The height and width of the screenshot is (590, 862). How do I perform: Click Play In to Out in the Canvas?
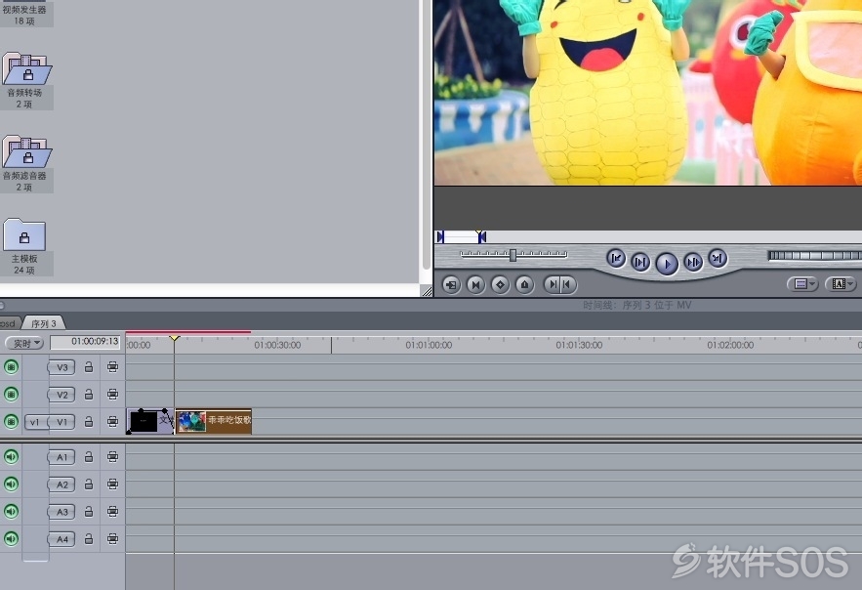coord(639,262)
